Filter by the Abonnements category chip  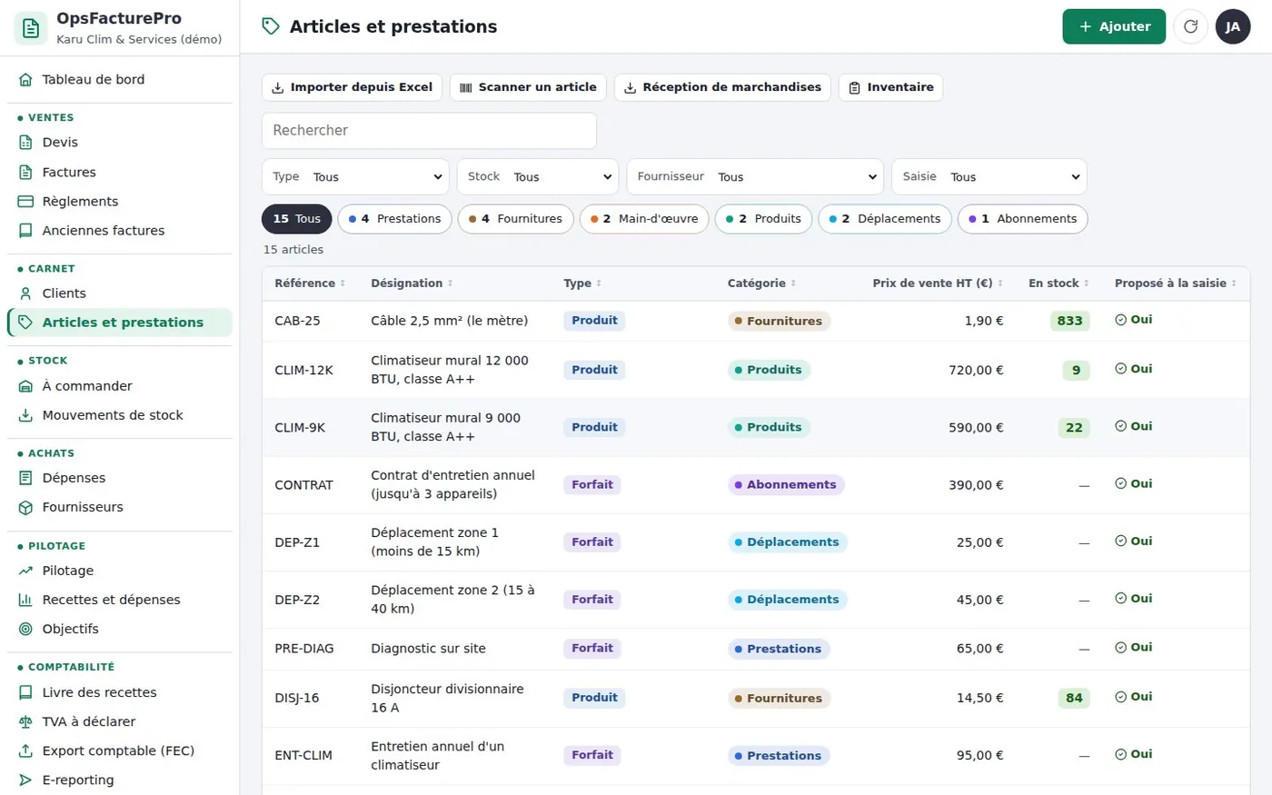tap(1022, 219)
